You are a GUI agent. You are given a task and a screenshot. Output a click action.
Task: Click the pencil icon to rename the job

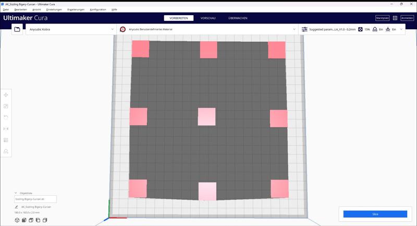point(16,207)
